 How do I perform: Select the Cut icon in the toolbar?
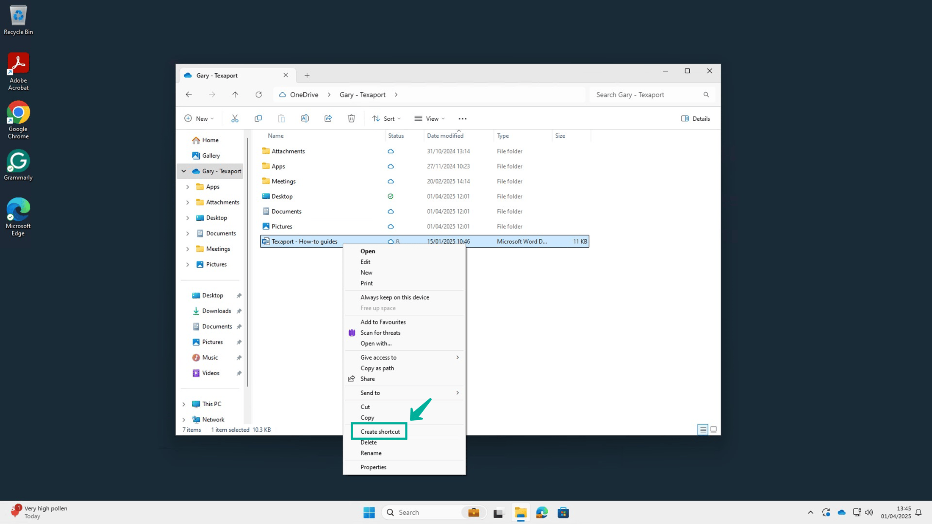click(x=235, y=118)
